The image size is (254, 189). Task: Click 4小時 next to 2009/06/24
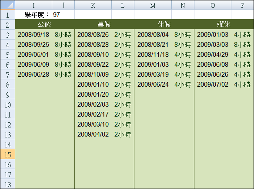point(183,85)
